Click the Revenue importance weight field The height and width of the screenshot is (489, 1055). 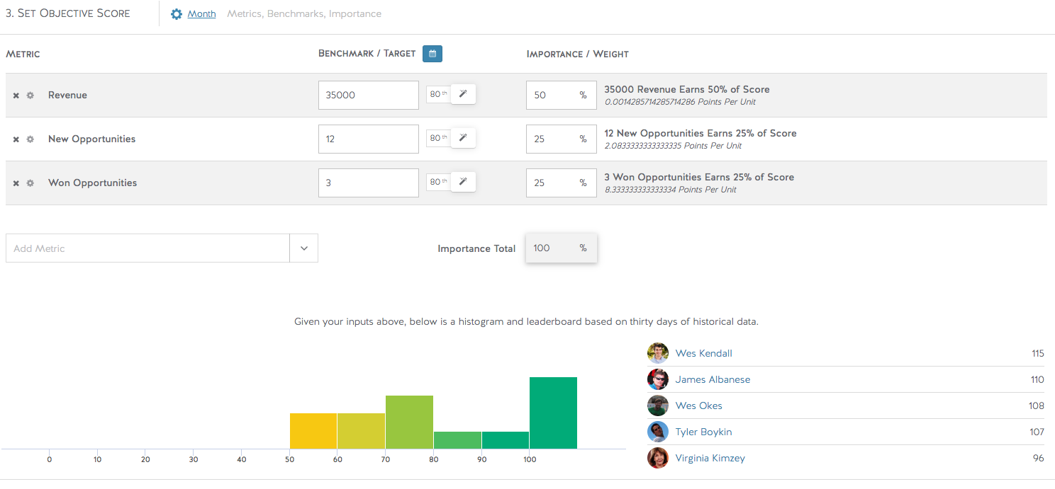pos(553,95)
